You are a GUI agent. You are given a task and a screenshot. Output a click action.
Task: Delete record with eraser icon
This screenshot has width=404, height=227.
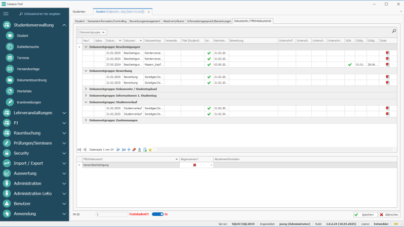pos(134,150)
